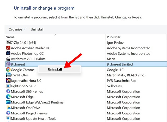The width and height of the screenshot is (167, 122).
Task: Select Avidemux VC++ 64bits entry
Action: (x=28, y=59)
